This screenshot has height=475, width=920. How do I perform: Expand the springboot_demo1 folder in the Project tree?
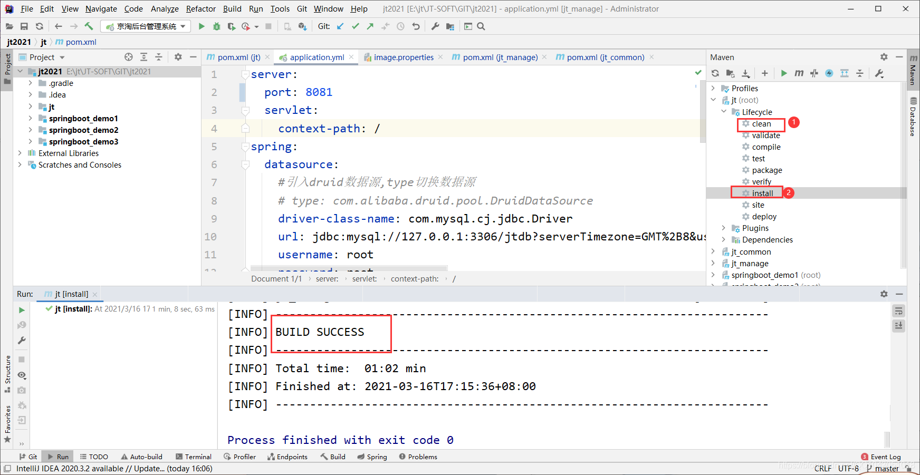pyautogui.click(x=30, y=119)
